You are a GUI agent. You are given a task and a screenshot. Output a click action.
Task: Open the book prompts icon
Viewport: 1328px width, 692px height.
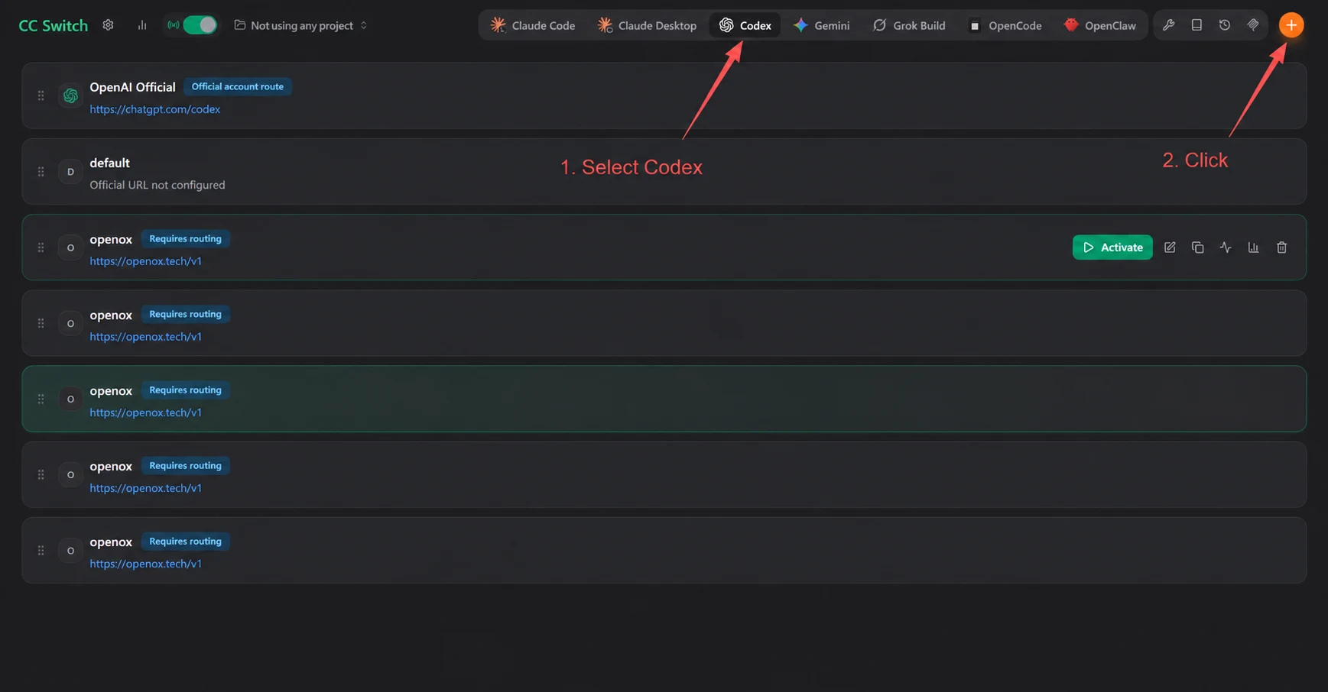coord(1196,25)
